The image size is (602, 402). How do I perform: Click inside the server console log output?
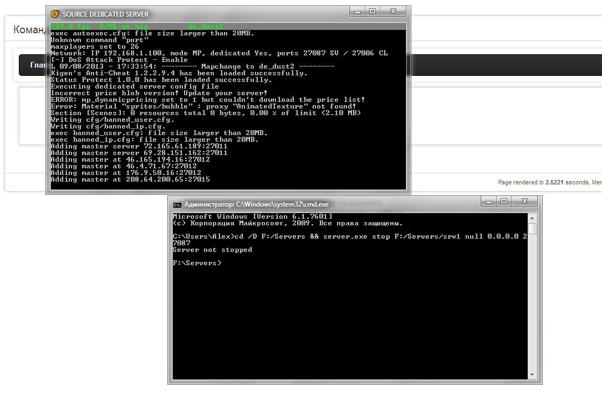tap(222, 111)
